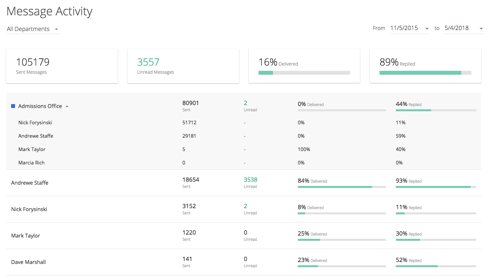Click the 16% Delivered progress bar

[304, 73]
